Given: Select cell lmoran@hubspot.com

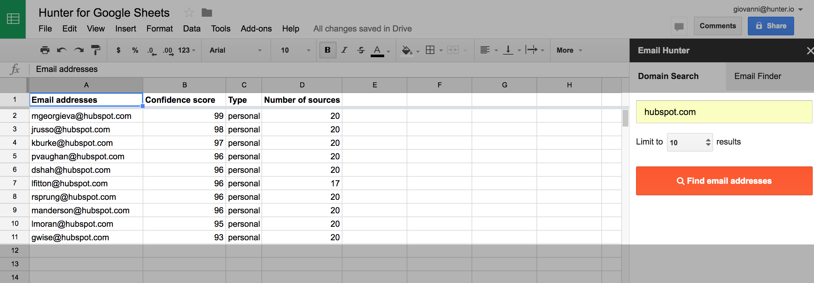Looking at the screenshot, I should coord(86,224).
